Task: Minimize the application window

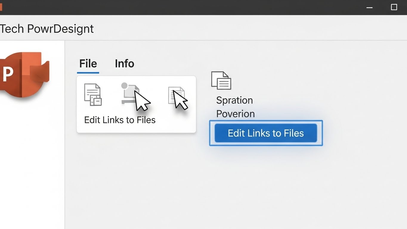Action: click(369, 7)
